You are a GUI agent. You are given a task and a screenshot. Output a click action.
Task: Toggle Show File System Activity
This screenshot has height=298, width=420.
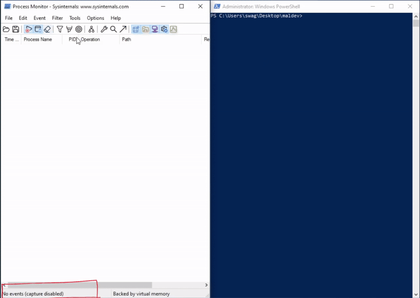tap(145, 29)
